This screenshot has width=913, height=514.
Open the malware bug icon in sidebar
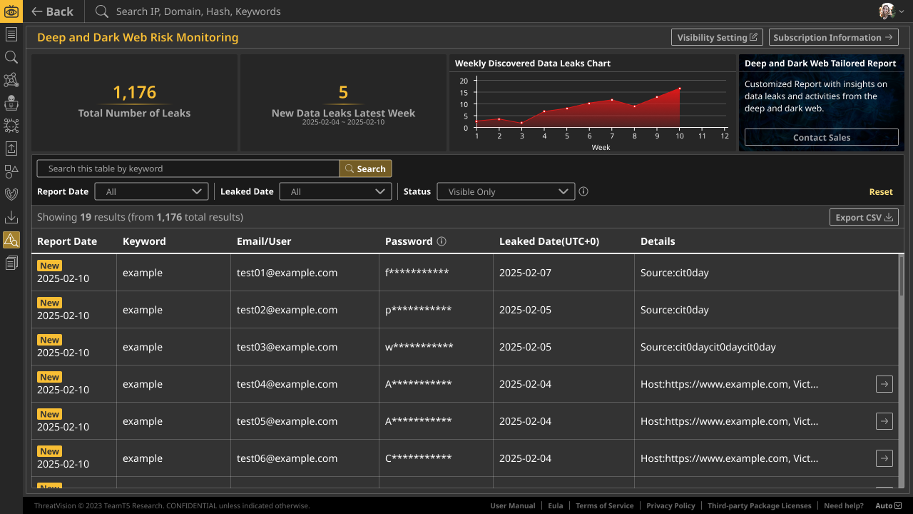tap(11, 126)
